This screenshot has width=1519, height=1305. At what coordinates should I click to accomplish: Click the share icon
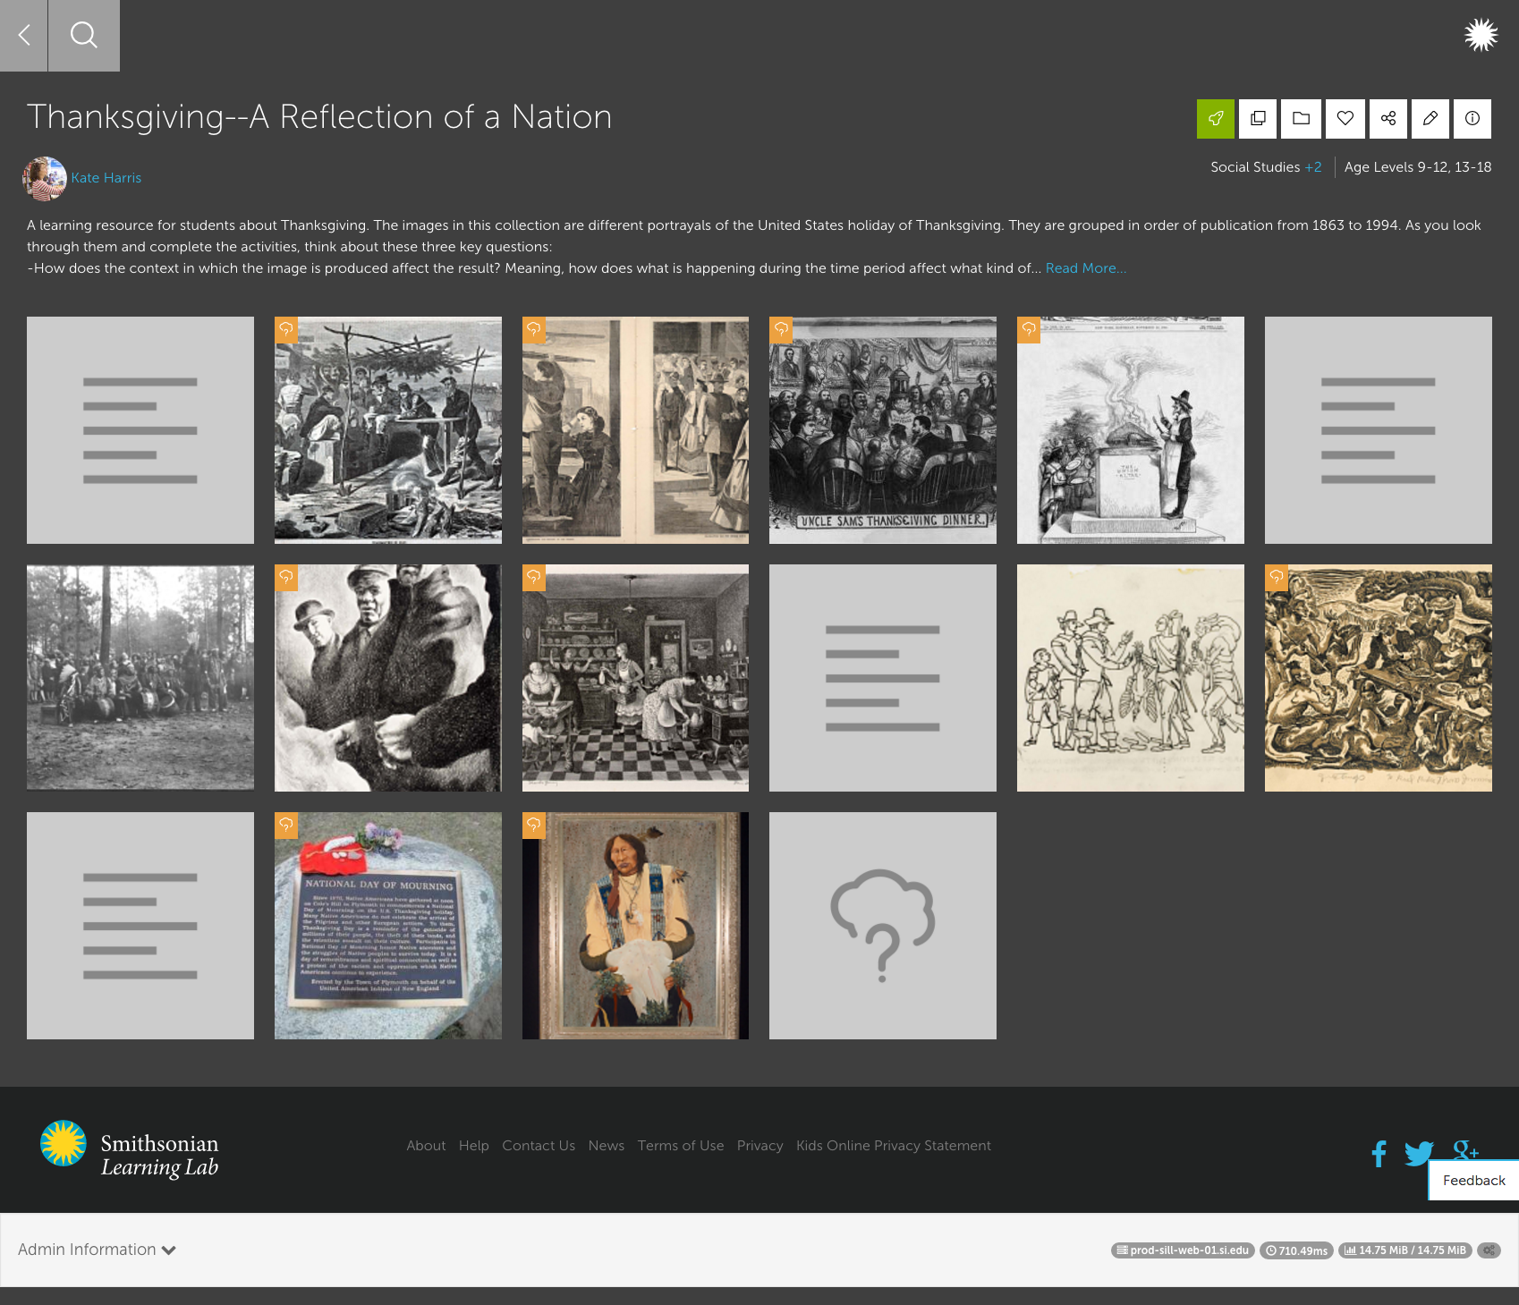tap(1387, 119)
